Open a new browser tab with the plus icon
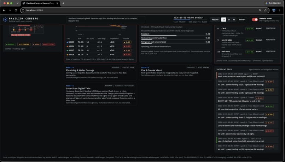The image size is (285, 162). pos(63,3)
